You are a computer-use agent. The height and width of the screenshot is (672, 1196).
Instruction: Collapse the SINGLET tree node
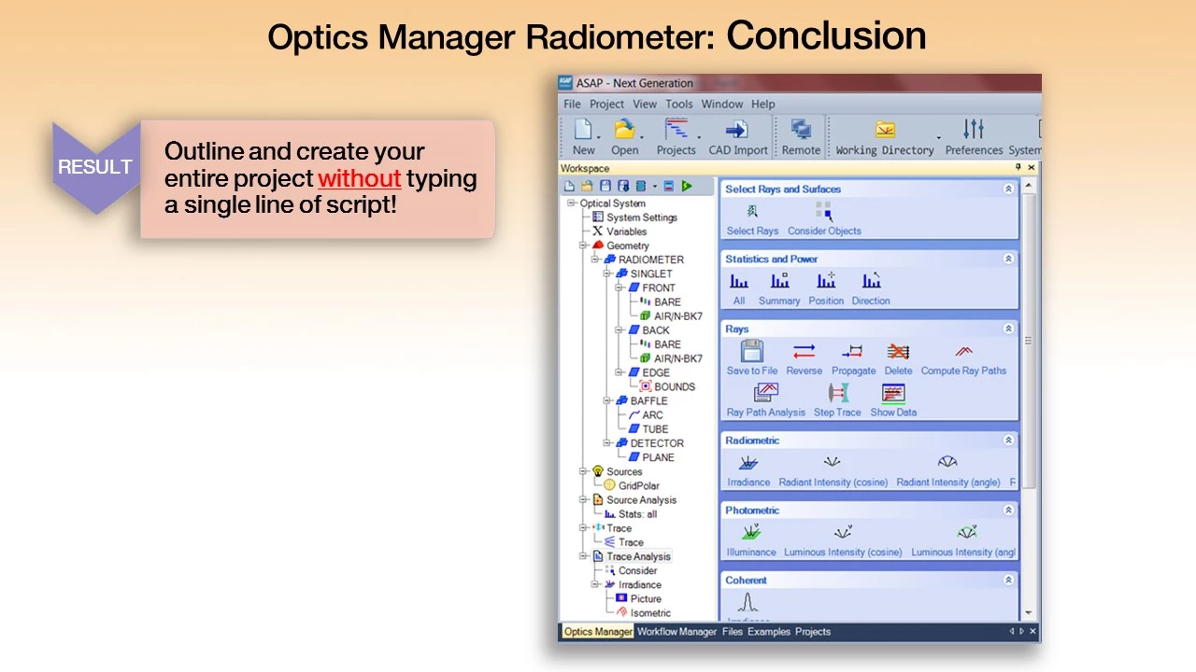(x=608, y=274)
